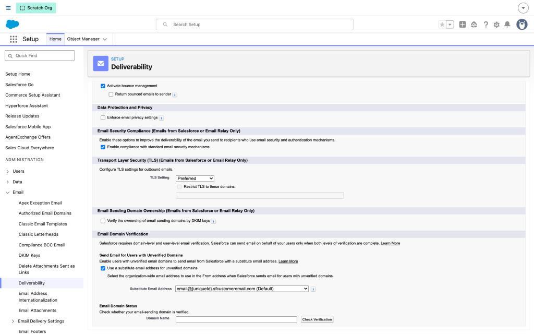This screenshot has width=534, height=334.
Task: Click Learn More link for unverified domains
Action: 288,261
